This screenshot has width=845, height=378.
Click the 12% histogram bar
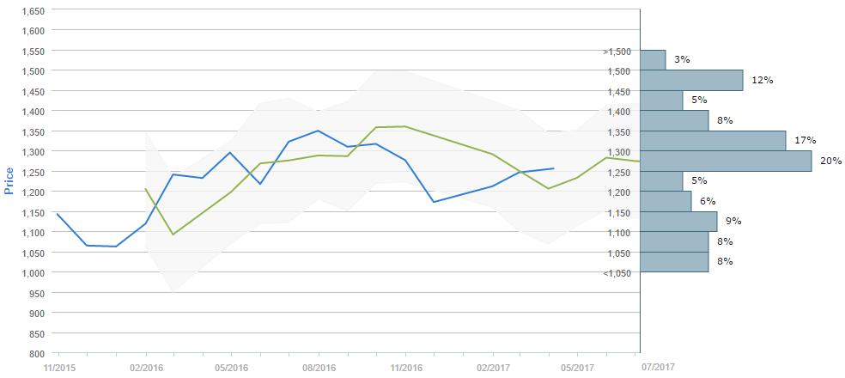coord(691,80)
